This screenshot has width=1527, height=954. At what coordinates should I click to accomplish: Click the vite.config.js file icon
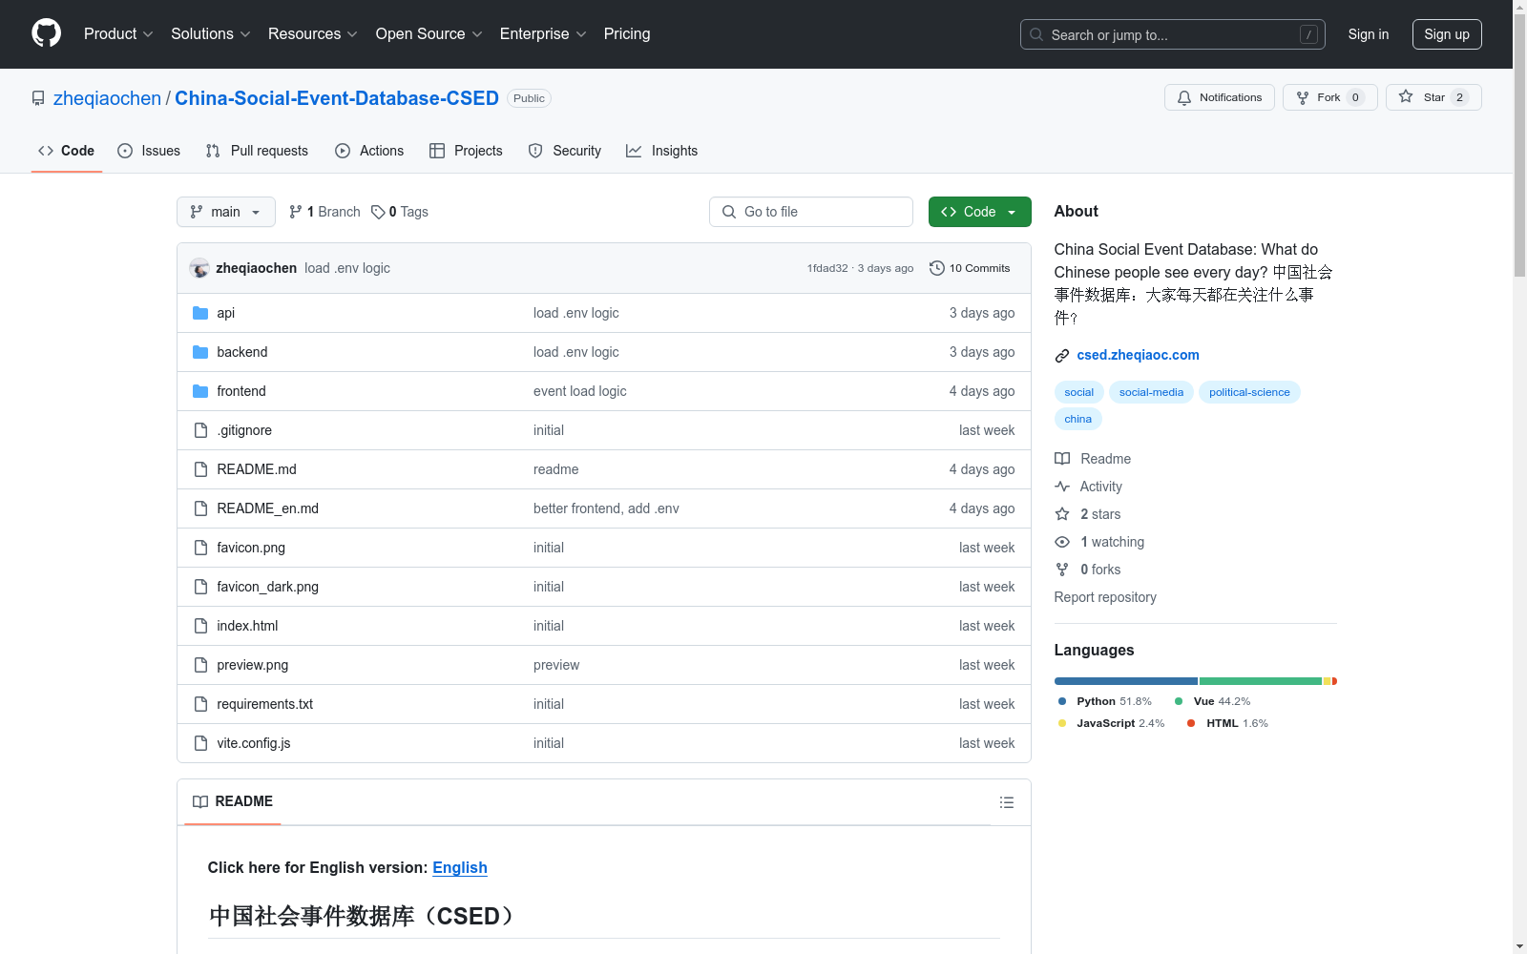(x=200, y=743)
